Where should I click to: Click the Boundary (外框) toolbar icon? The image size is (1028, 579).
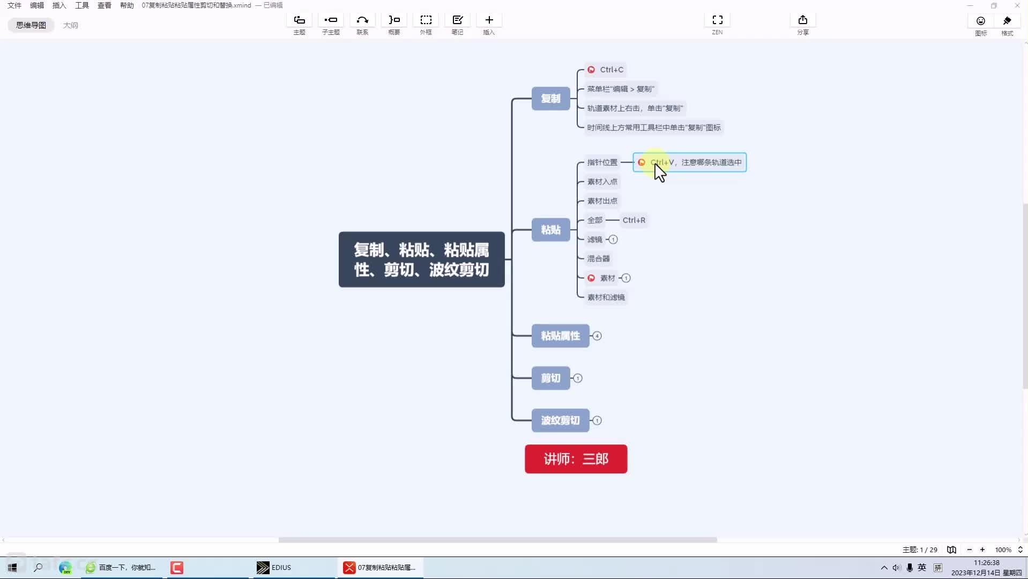coord(426,20)
